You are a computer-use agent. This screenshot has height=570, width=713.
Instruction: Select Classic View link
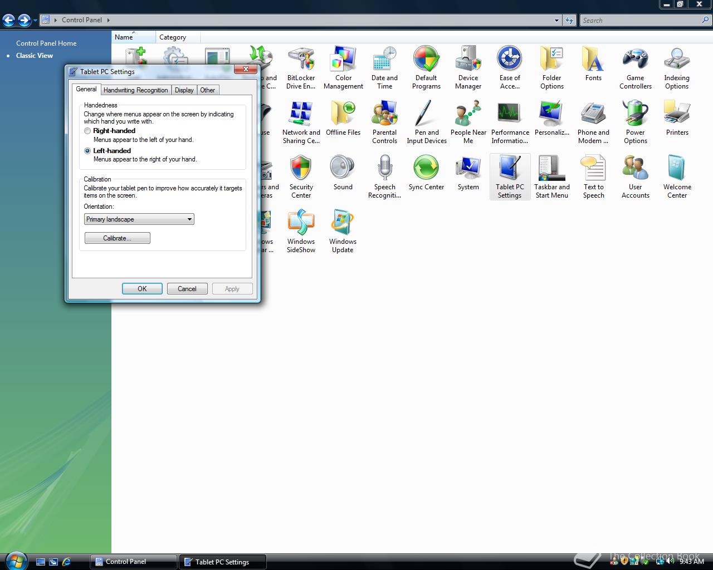(35, 56)
